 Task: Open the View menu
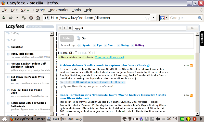(x=25, y=10)
